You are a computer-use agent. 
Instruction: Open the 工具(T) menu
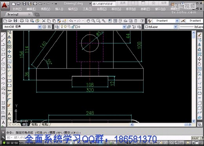(x=87, y=9)
